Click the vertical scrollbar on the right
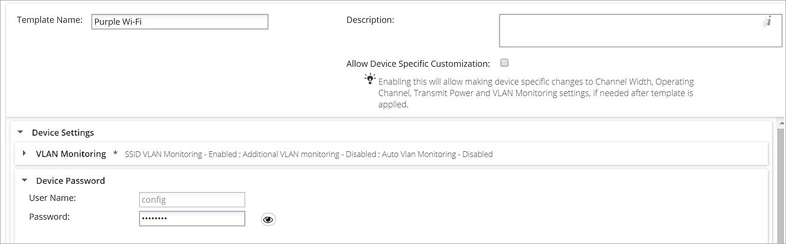 click(781, 177)
